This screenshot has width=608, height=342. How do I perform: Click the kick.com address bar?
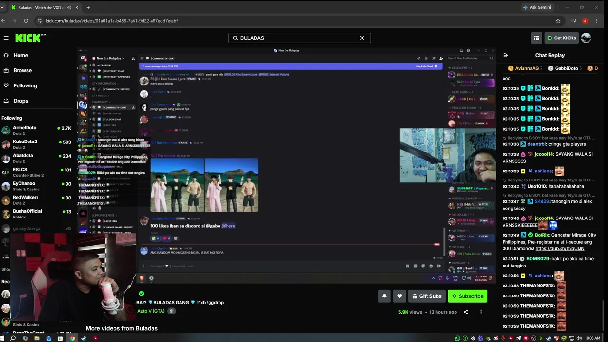299,21
